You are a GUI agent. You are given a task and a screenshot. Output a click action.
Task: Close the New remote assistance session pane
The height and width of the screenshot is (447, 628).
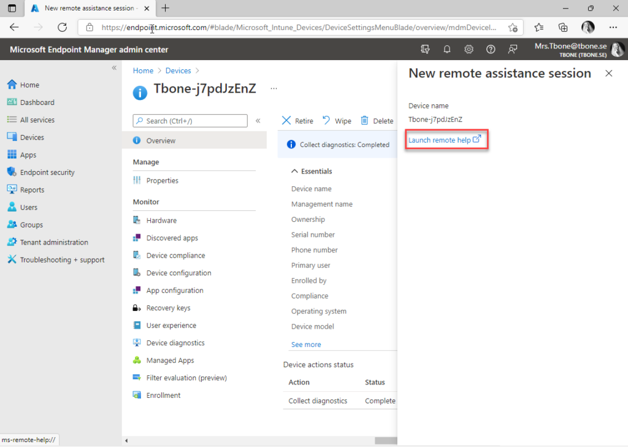(609, 74)
